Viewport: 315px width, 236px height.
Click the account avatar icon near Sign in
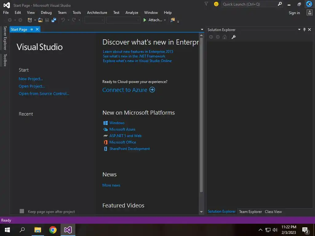tap(309, 12)
